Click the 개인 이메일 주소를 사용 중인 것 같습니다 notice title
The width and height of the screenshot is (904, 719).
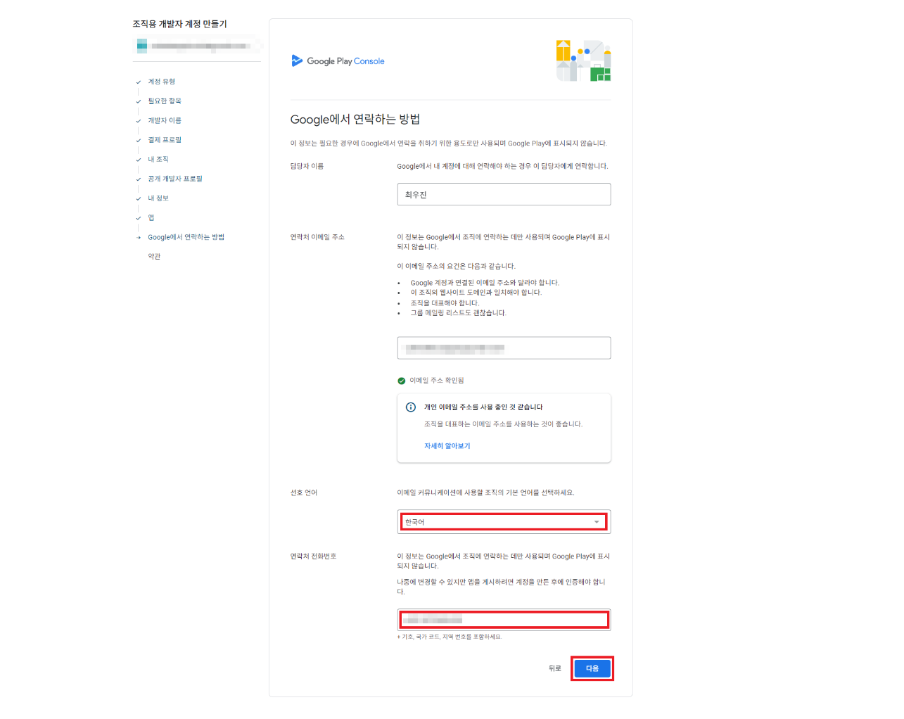483,407
